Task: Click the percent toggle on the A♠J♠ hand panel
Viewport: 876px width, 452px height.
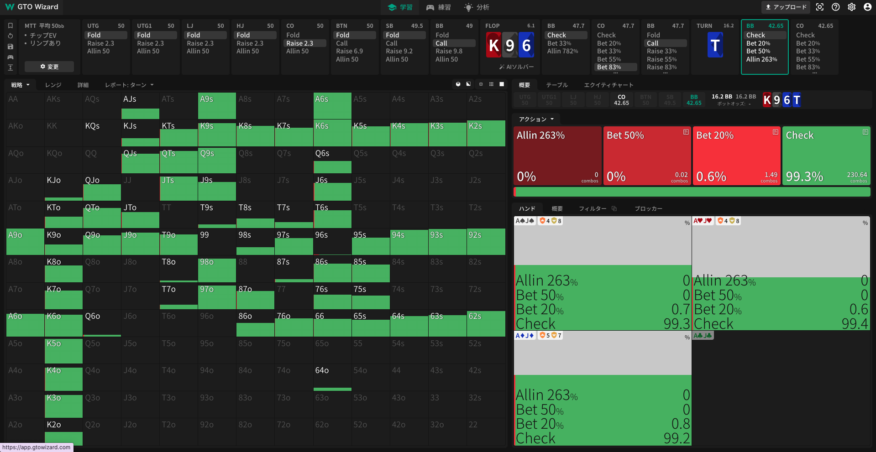Action: click(687, 223)
